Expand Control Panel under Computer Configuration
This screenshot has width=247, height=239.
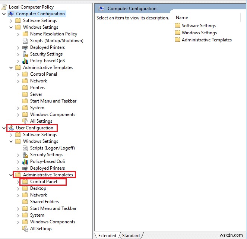click(x=18, y=75)
